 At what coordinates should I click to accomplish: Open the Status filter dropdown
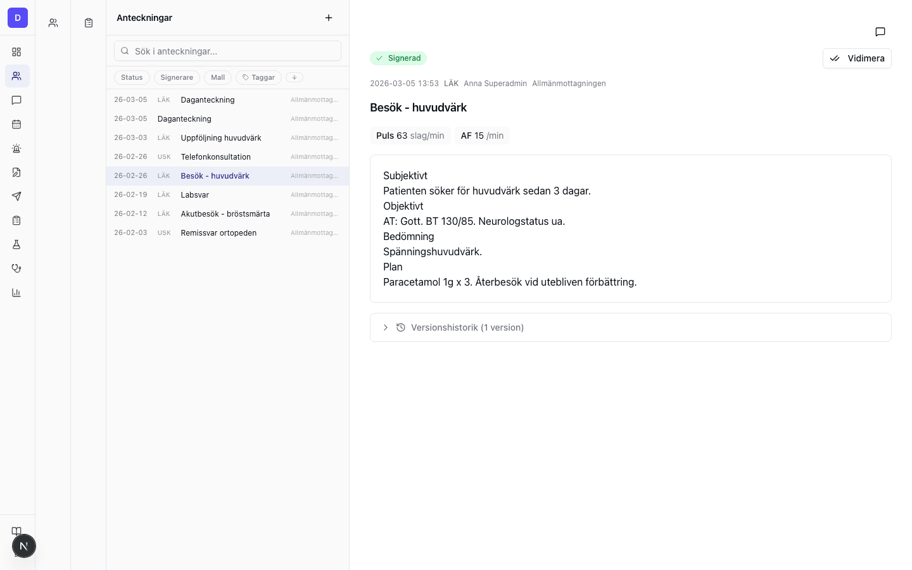132,77
